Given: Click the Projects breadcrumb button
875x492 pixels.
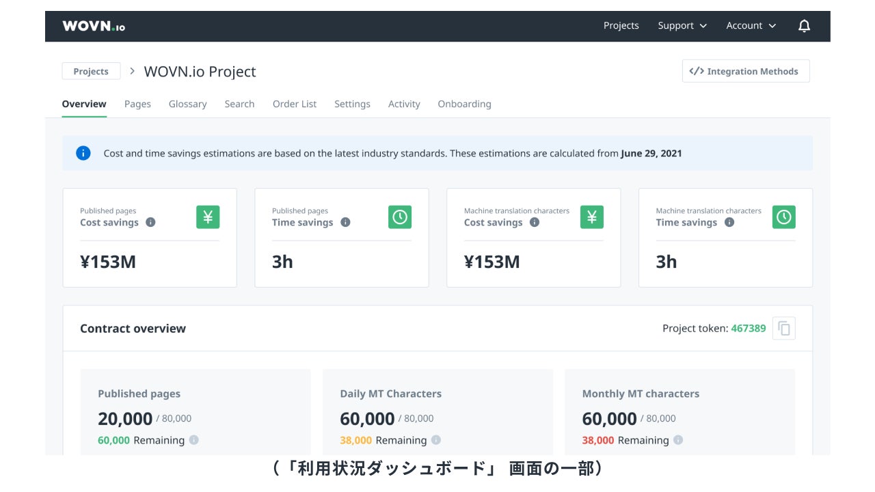Looking at the screenshot, I should [x=91, y=71].
